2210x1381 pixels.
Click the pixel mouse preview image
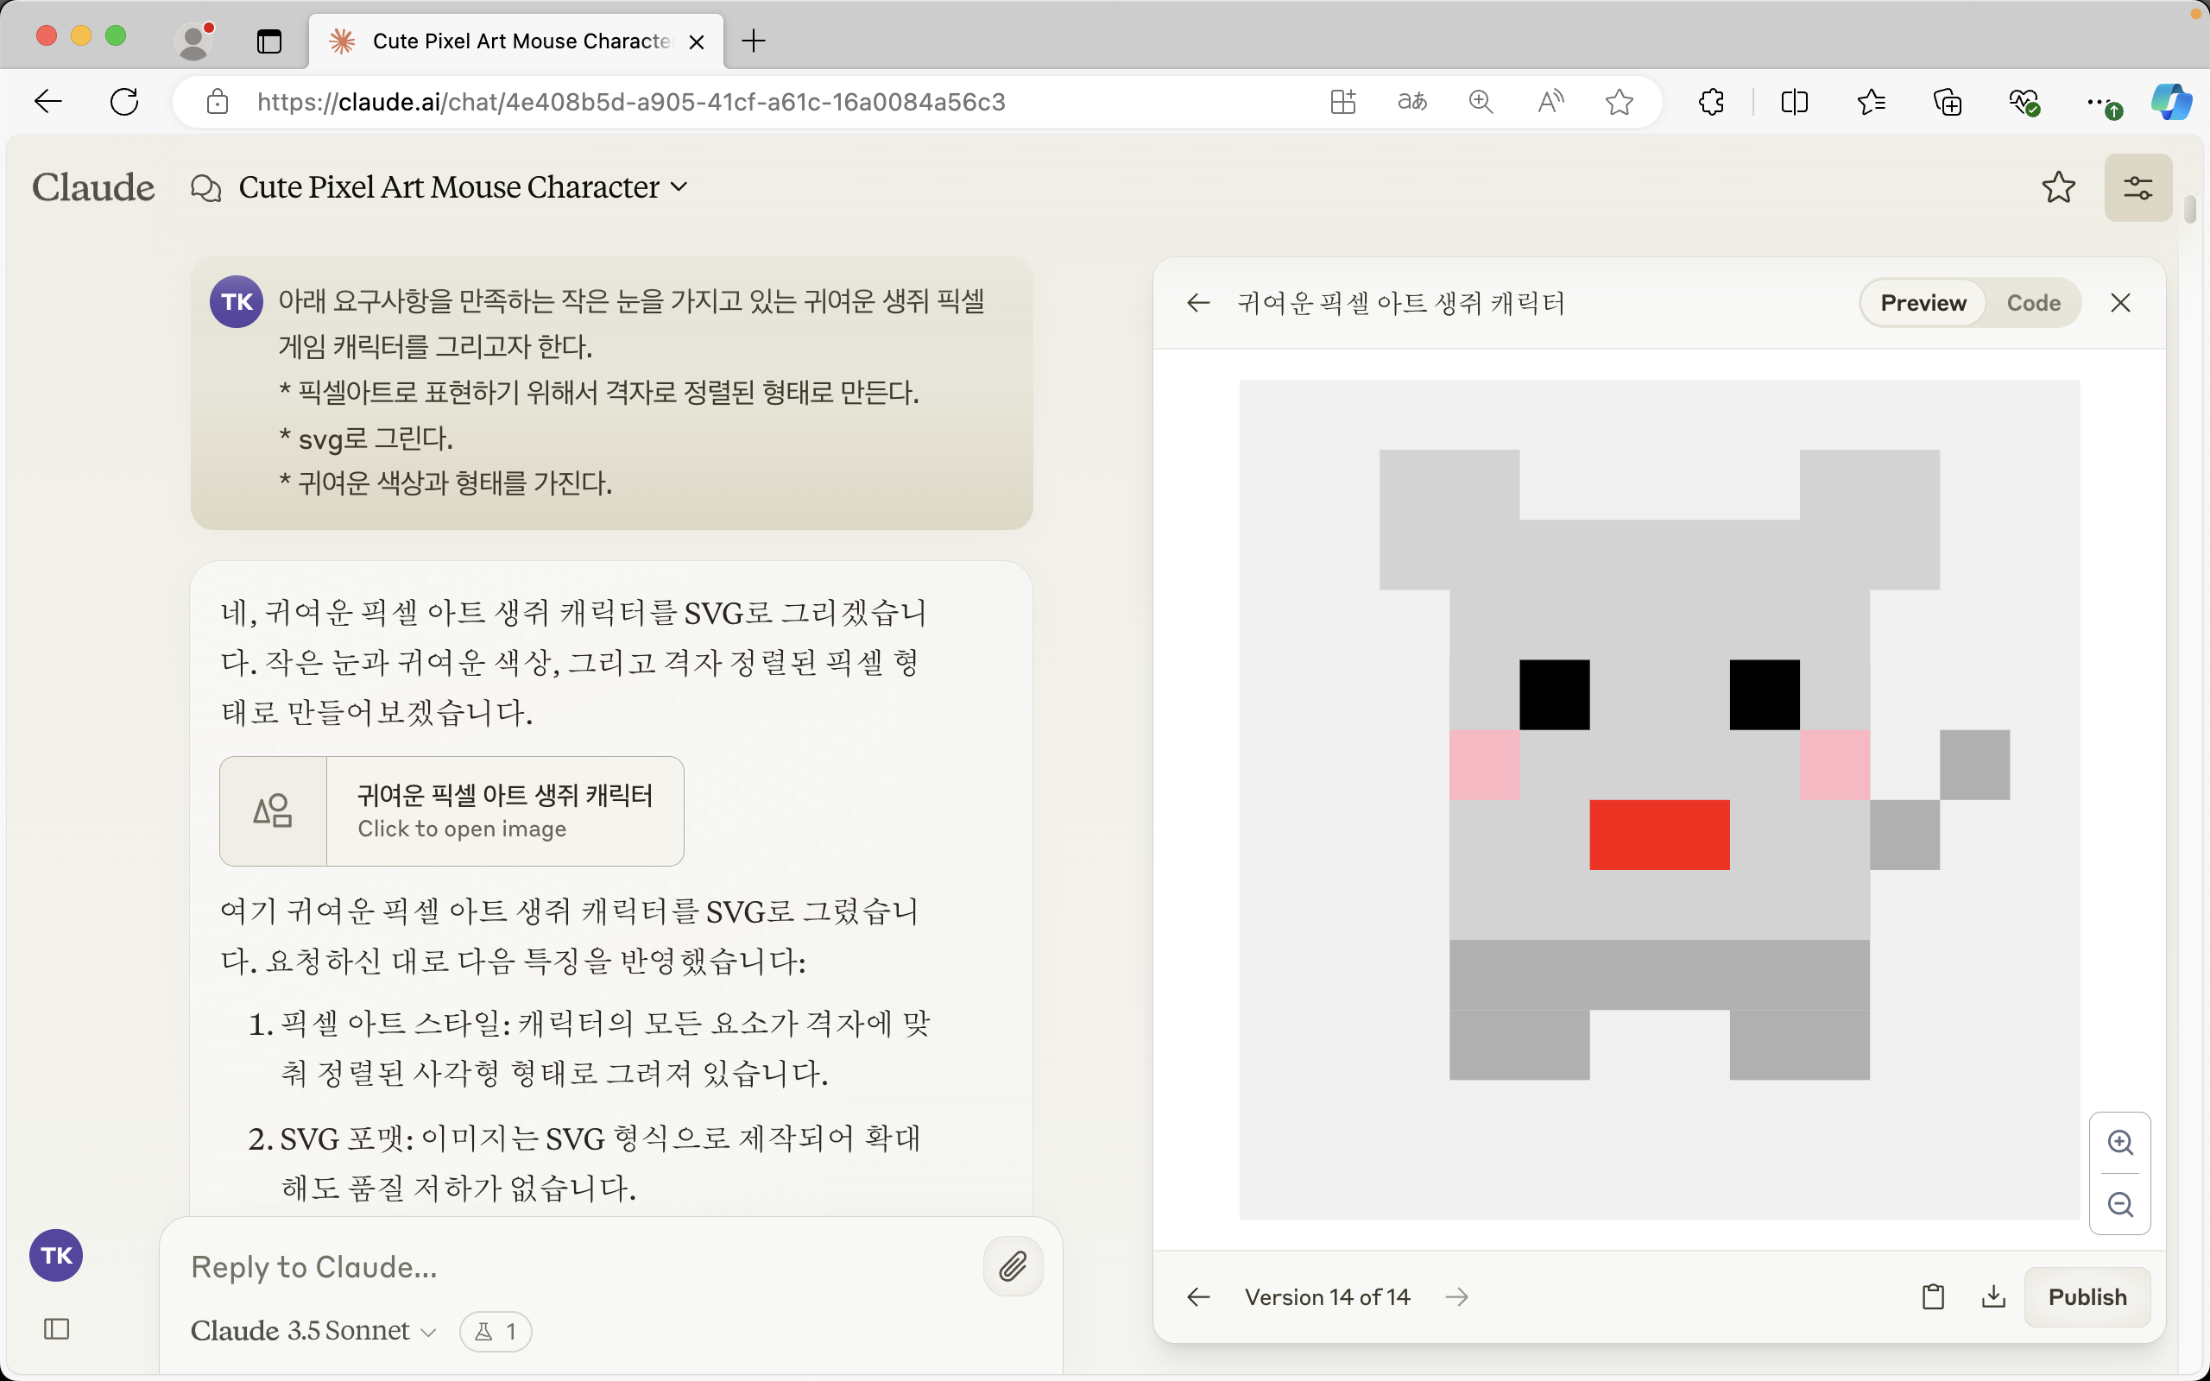pos(1658,799)
